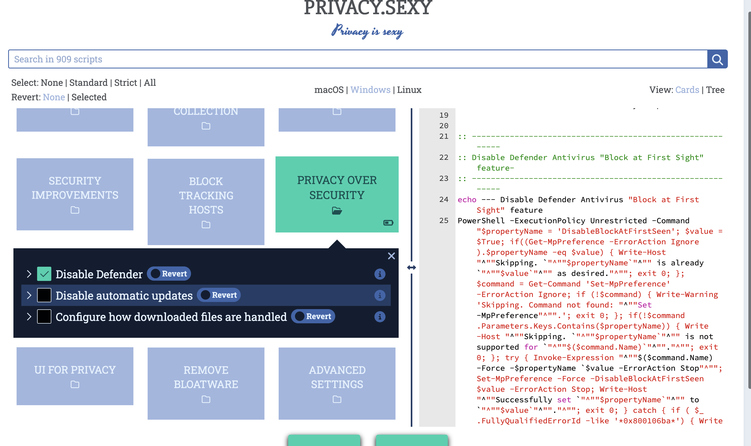Switch view to Tree mode
Viewport: 751px width, 446px height.
[716, 90]
